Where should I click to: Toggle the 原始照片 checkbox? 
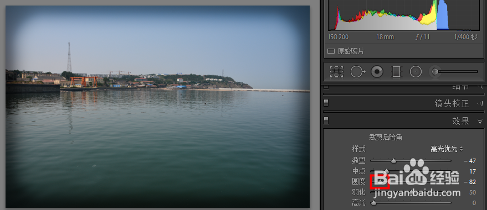[331, 51]
